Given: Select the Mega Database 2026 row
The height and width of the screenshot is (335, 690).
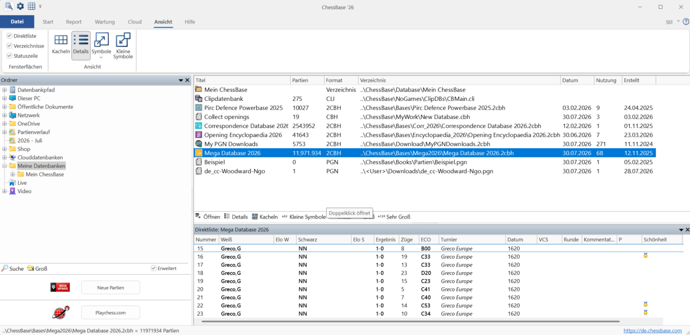Looking at the screenshot, I should click(x=425, y=153).
